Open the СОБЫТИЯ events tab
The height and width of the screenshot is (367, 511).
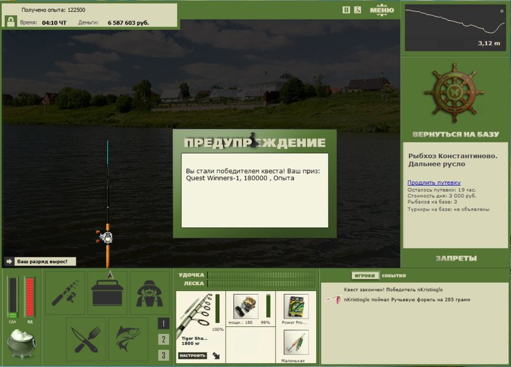(393, 276)
